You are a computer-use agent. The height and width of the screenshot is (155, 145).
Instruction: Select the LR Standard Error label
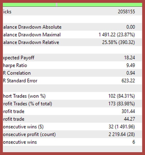[x=20, y=81]
